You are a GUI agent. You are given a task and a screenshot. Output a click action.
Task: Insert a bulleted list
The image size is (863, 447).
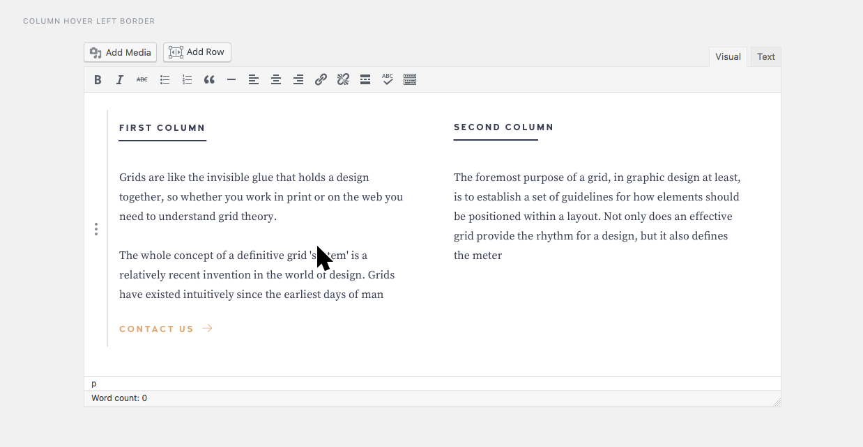[x=165, y=80]
